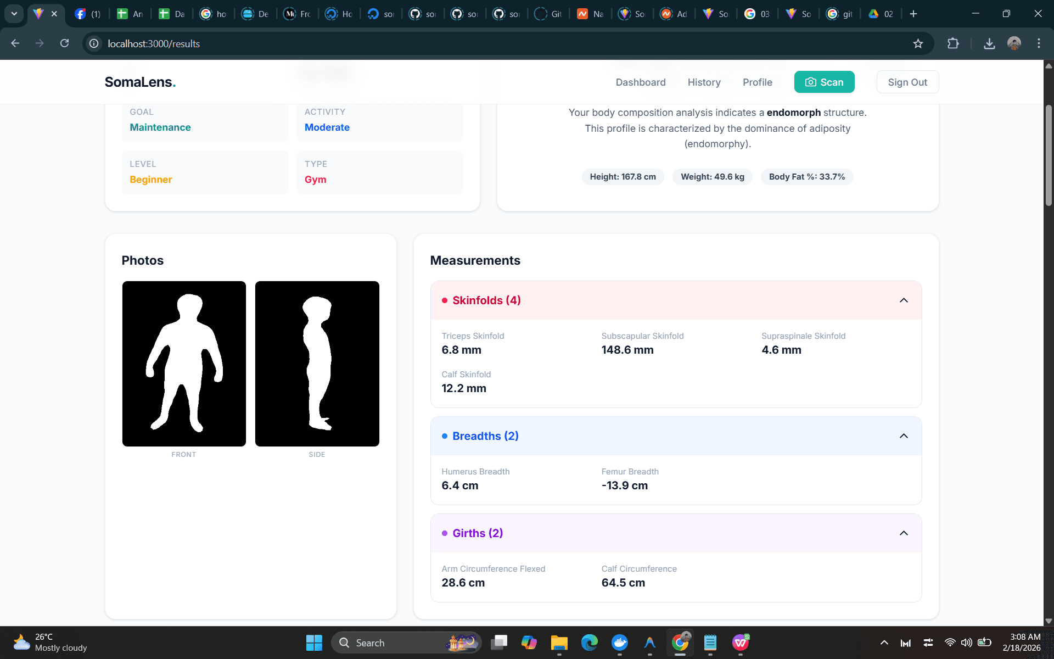Screen dimensions: 1054x659
Task: Click the Sign Out button
Action: 907,82
